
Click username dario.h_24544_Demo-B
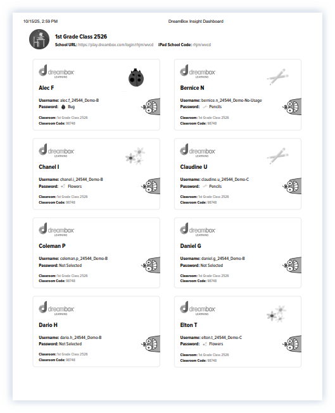coord(80,337)
